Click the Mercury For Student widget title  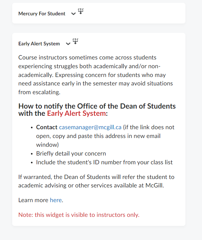(42, 14)
